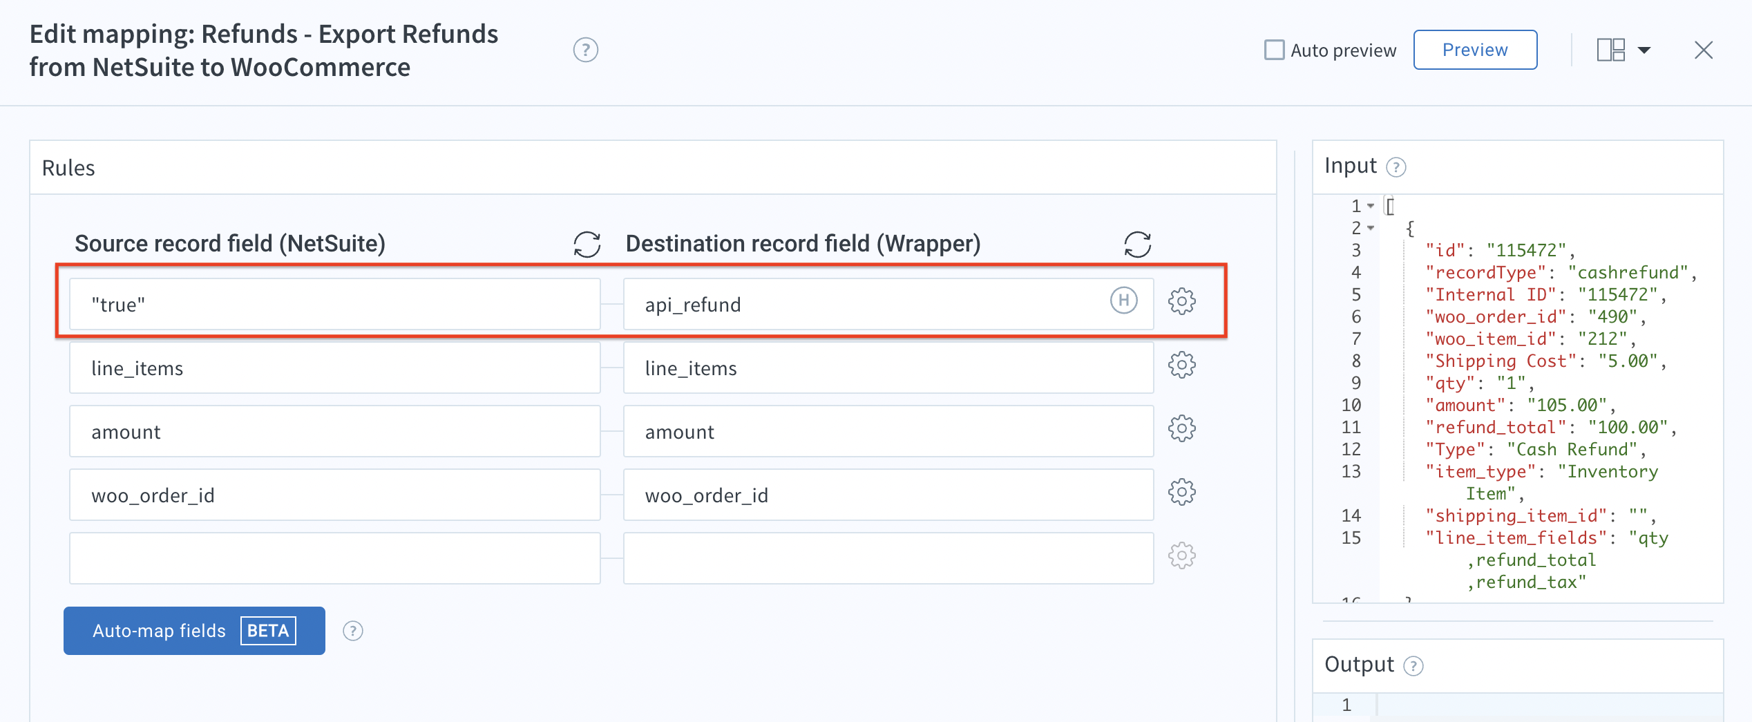
Task: Enable the Auto preview checkbox
Action: pyautogui.click(x=1274, y=50)
